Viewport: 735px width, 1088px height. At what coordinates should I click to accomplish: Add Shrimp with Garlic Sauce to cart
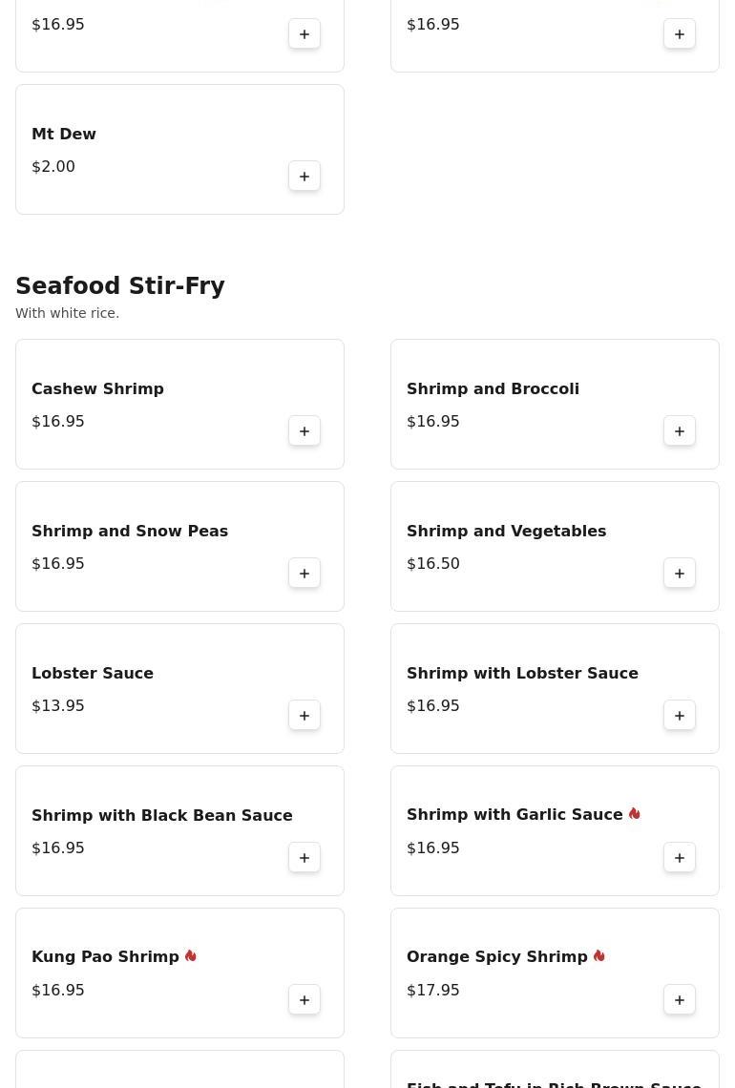[680, 858]
